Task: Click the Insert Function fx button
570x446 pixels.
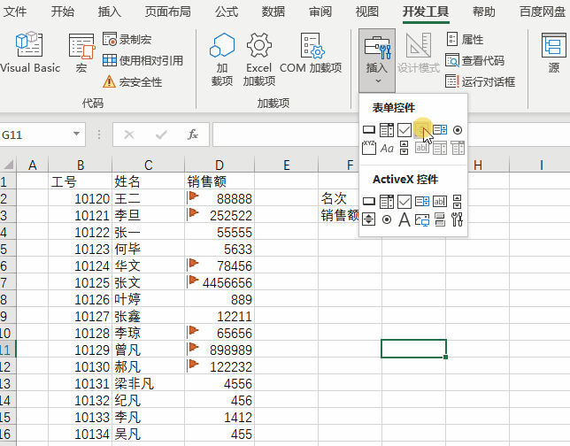Action: coord(193,135)
